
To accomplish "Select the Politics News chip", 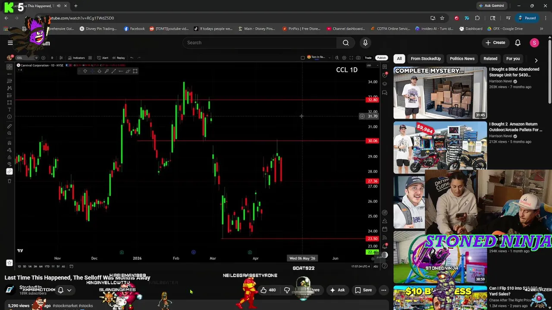I will point(462,59).
